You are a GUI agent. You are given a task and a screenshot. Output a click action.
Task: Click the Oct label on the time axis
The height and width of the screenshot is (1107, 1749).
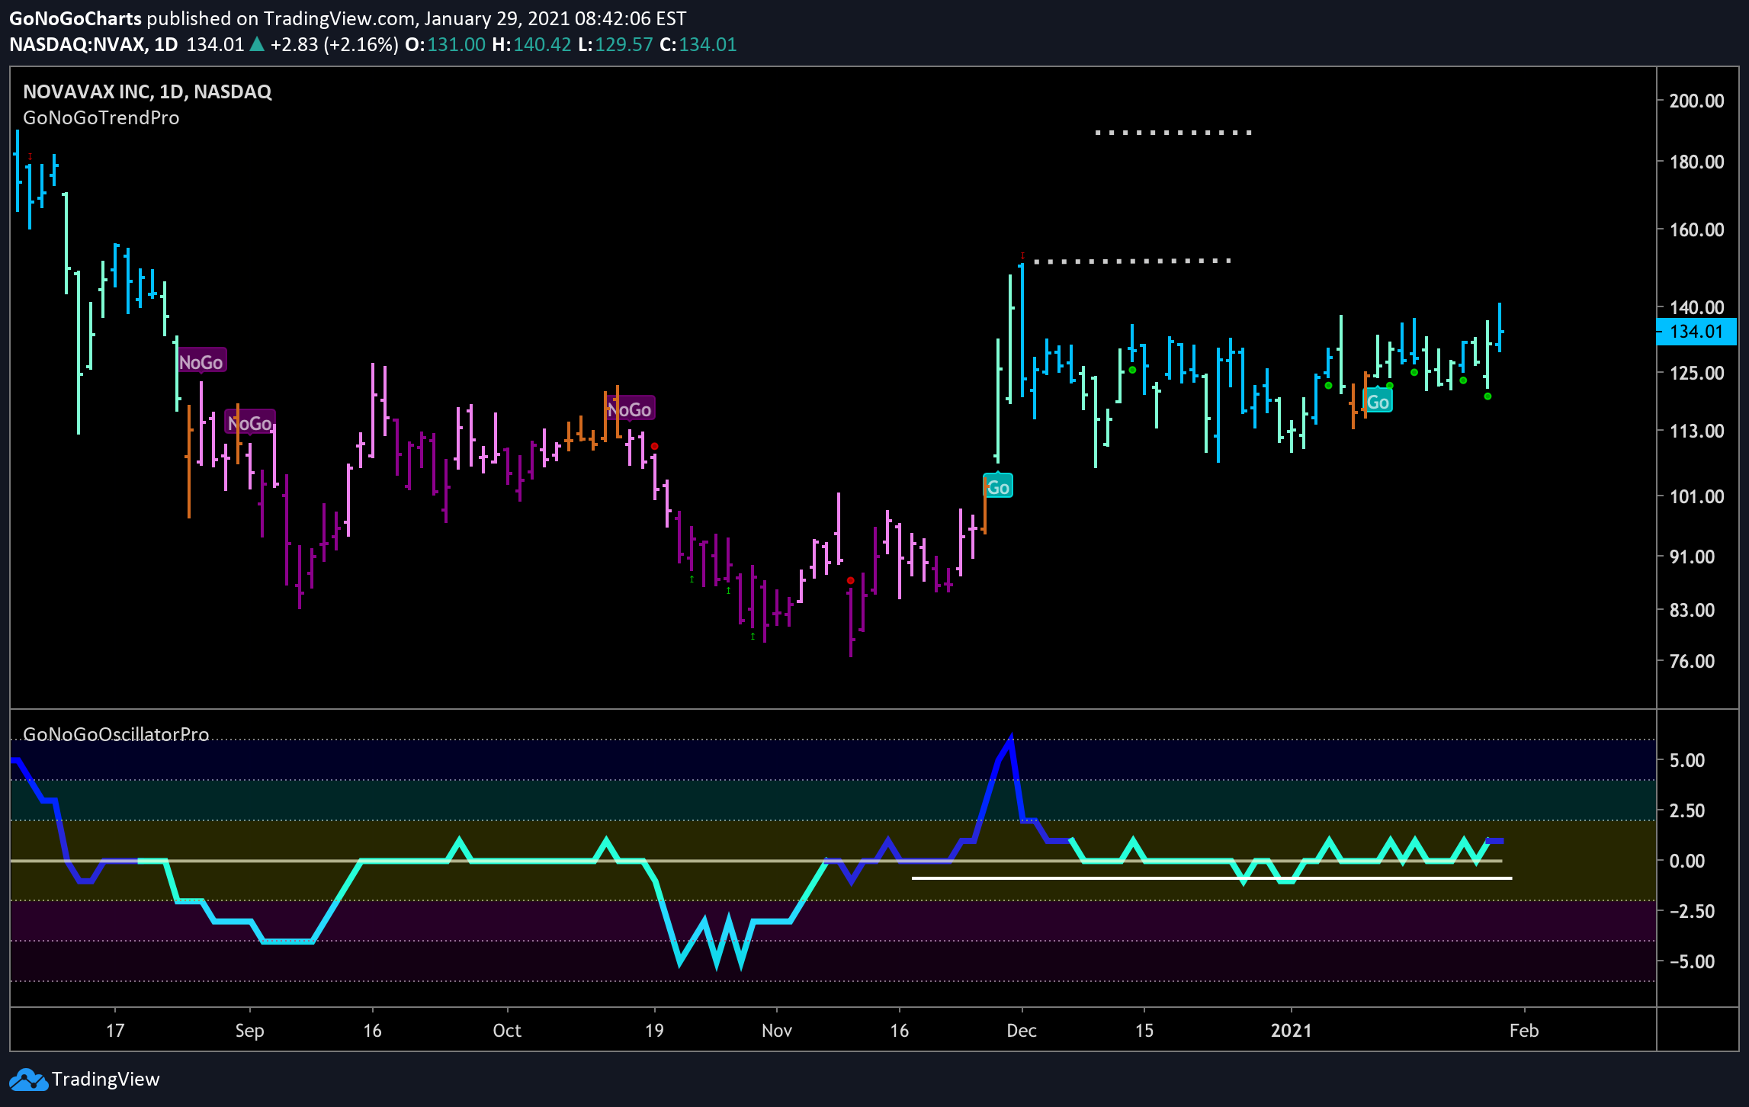[507, 1031]
